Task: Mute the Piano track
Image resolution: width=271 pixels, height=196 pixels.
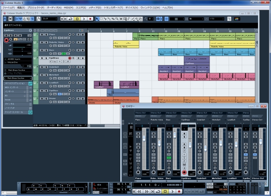Action: click(x=42, y=35)
